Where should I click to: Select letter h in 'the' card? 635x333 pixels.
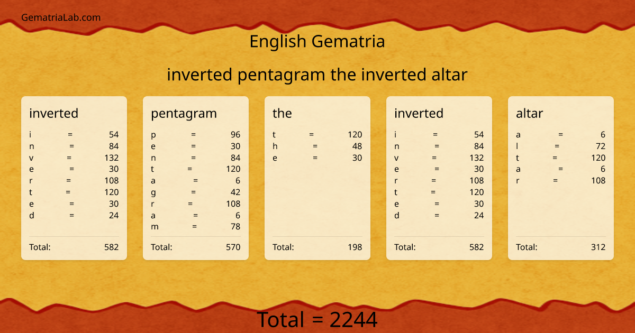[x=275, y=146]
